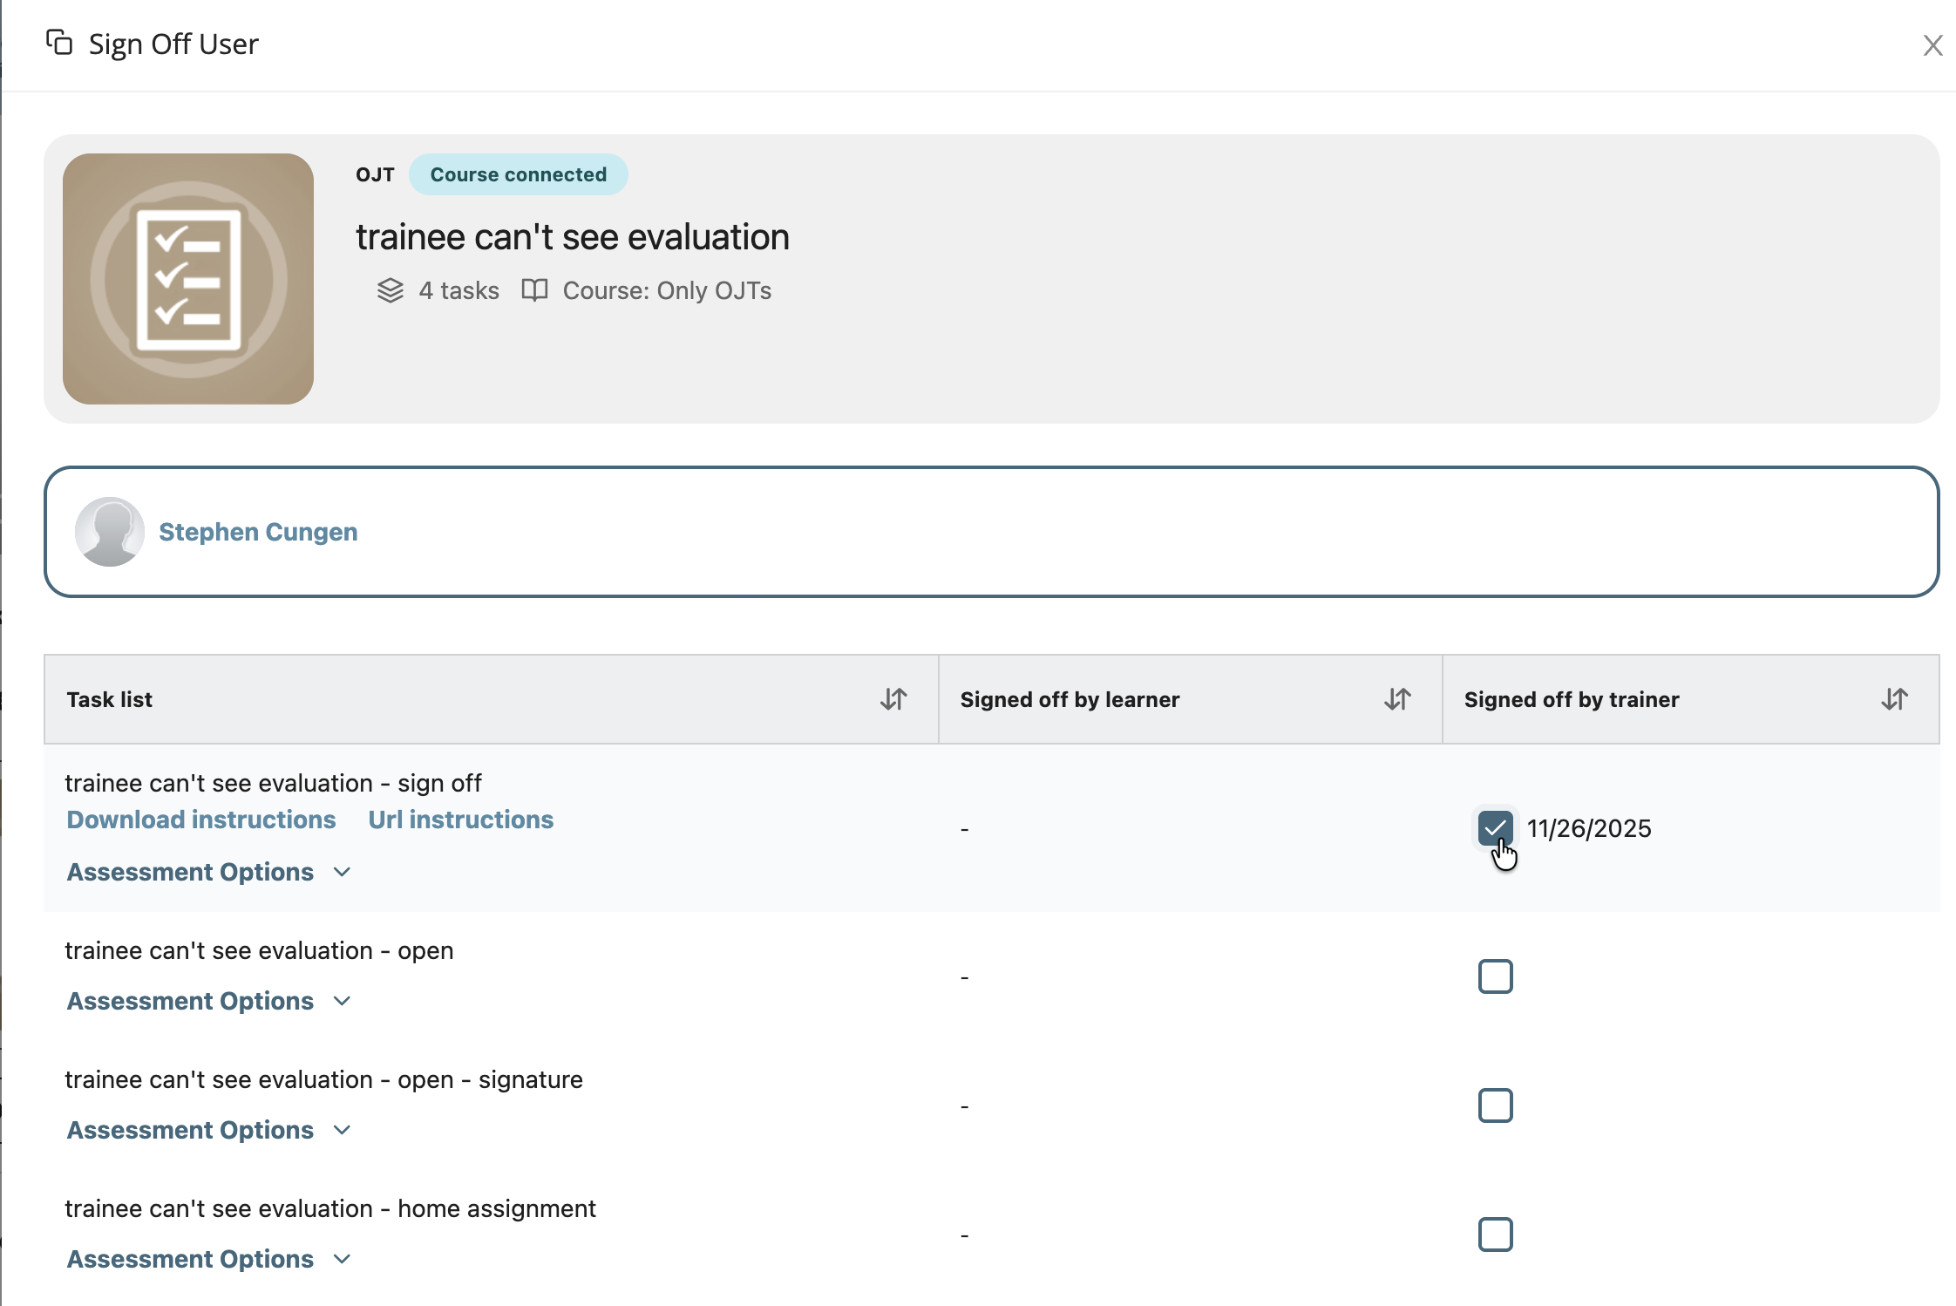Sort by the Signed off by learner arrows
Viewport: 1956px width, 1306px height.
coord(1397,699)
